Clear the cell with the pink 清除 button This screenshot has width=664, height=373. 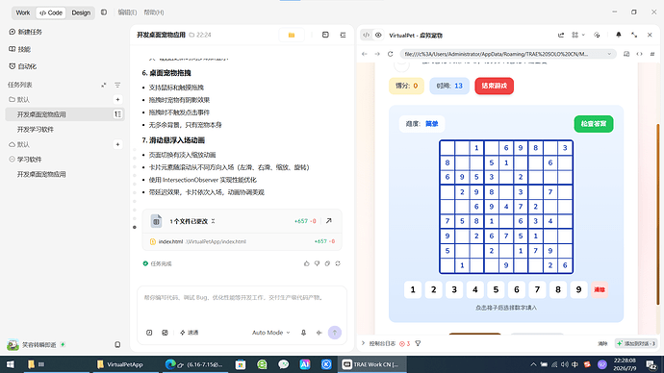click(x=600, y=289)
